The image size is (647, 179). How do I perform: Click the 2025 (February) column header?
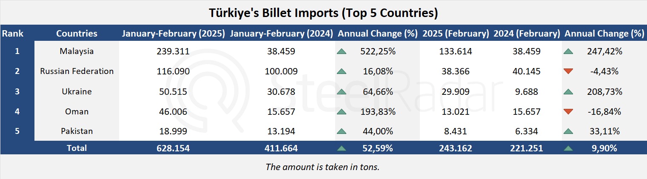click(x=456, y=34)
